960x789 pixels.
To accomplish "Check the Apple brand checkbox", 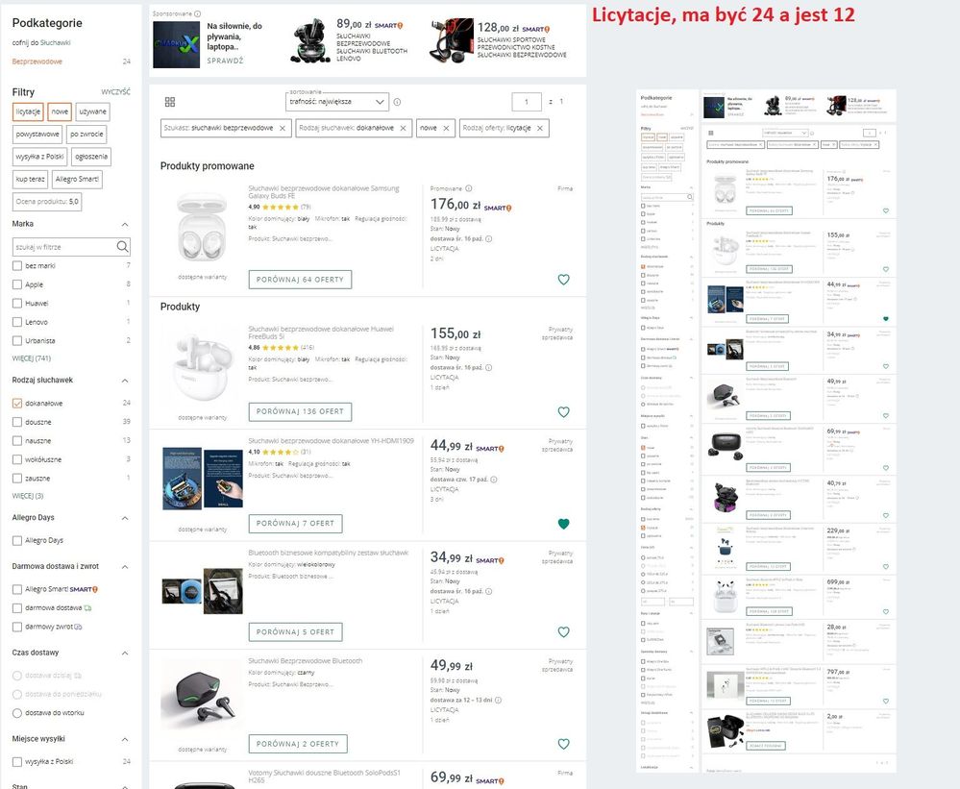I will [x=17, y=284].
